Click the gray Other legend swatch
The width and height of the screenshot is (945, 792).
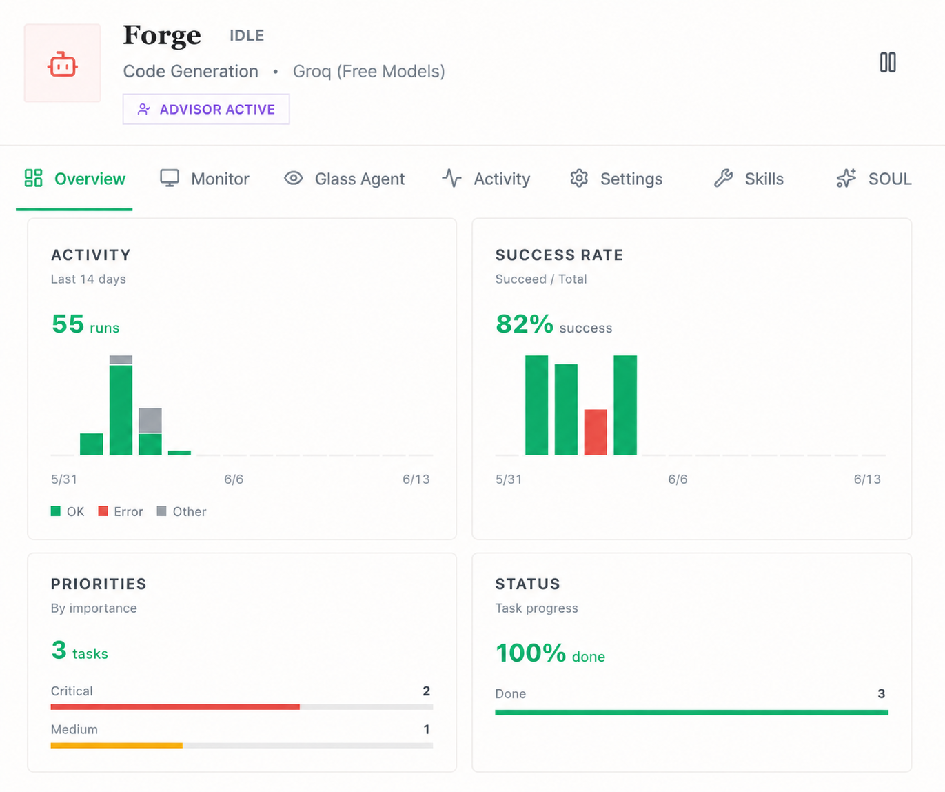161,511
